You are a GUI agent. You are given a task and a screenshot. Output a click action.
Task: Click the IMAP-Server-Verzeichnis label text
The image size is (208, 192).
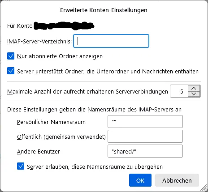39,42
